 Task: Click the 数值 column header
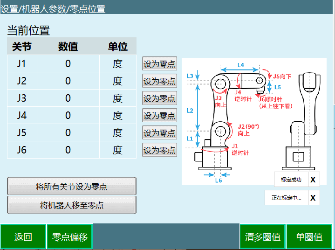click(68, 47)
